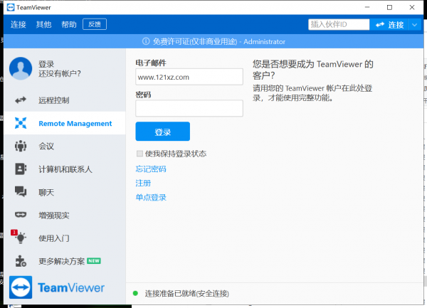Focus the 电子邮件 input field
Image resolution: width=427 pixels, height=308 pixels.
[x=189, y=77]
